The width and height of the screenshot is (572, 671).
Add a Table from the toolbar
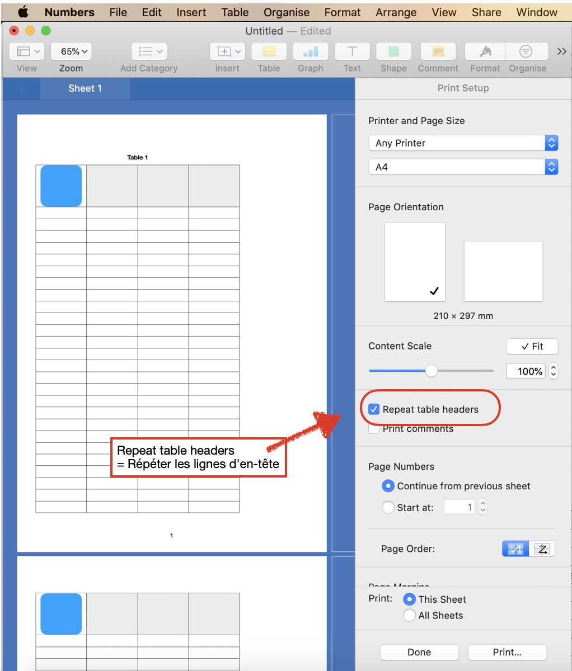269,51
